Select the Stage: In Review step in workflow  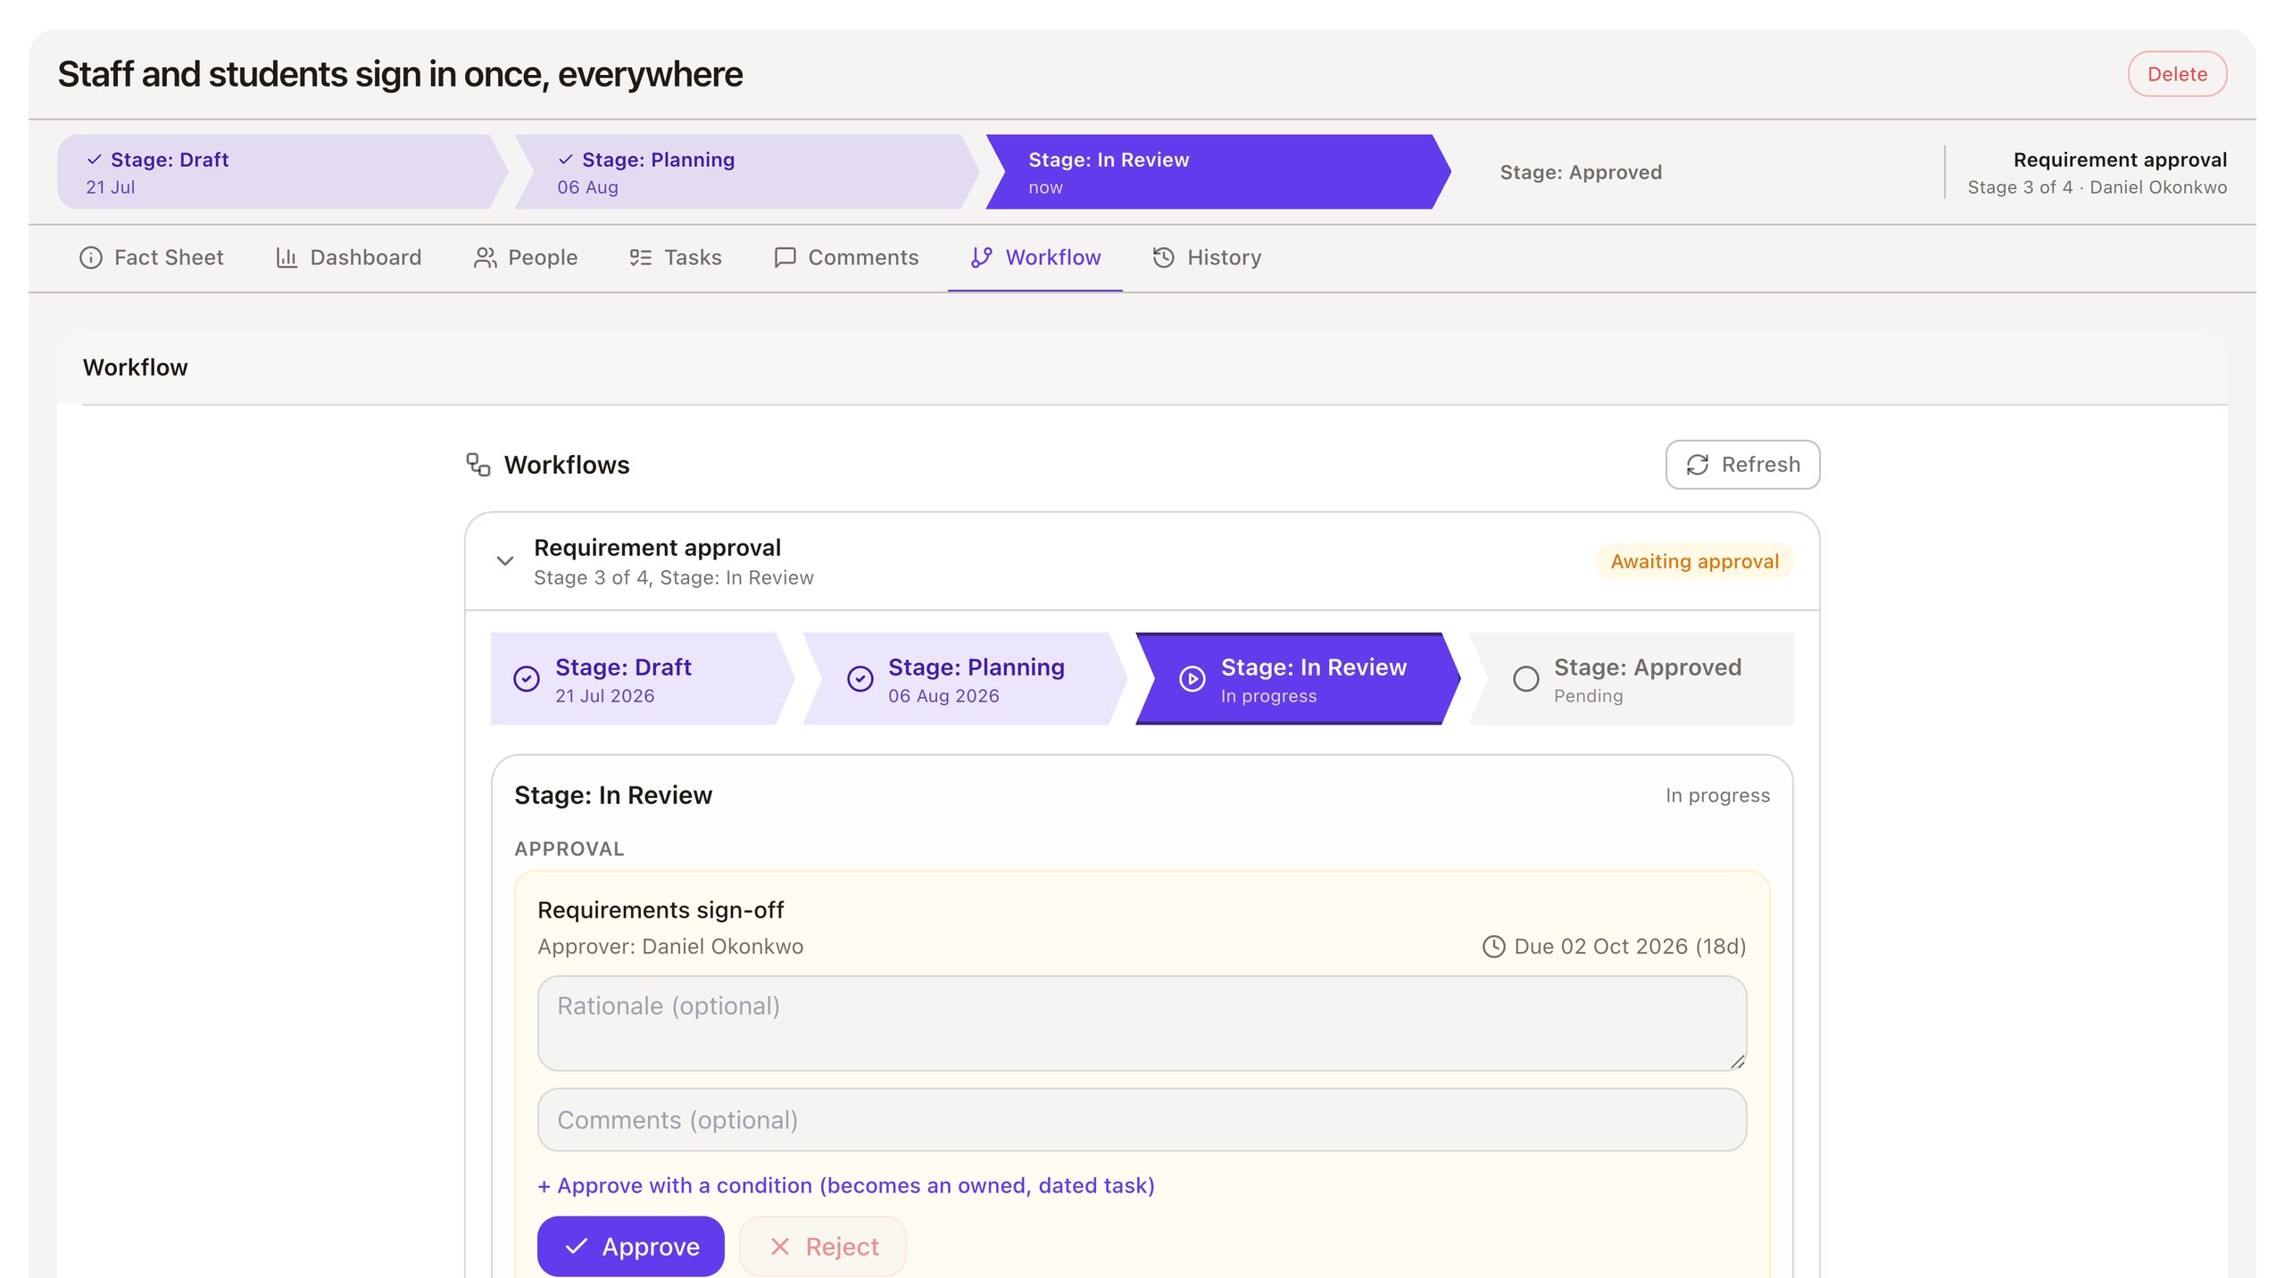coord(1297,679)
